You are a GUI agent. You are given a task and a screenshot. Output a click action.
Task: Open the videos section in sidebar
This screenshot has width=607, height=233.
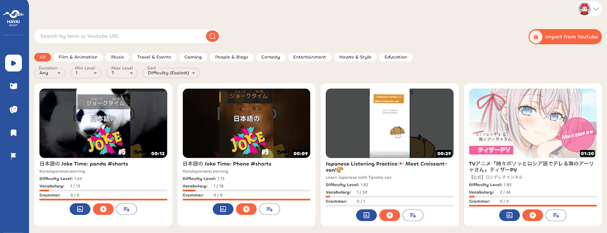click(x=13, y=63)
